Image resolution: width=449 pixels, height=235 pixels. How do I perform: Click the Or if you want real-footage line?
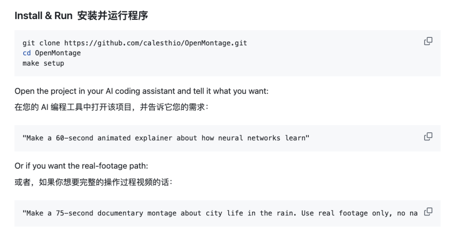(x=81, y=166)
